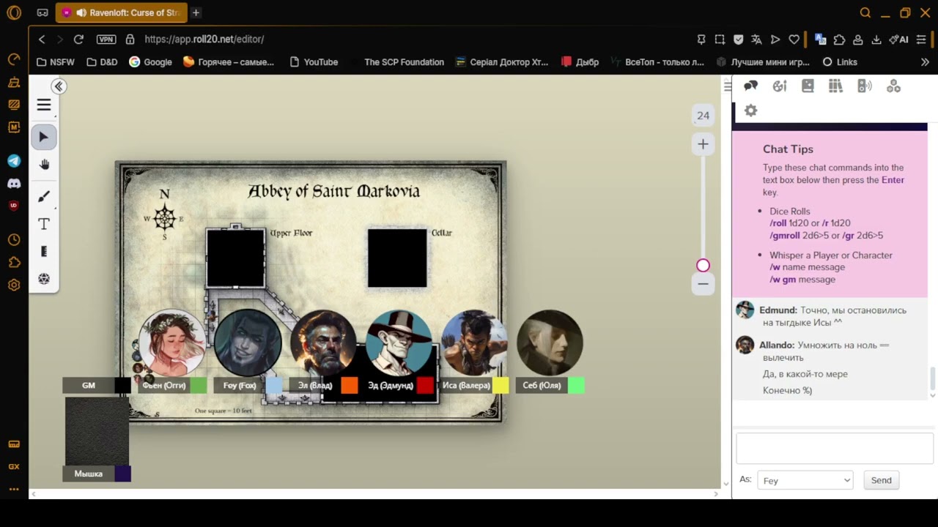Click the Мышка player name label
This screenshot has width=938, height=527.
[x=89, y=474]
